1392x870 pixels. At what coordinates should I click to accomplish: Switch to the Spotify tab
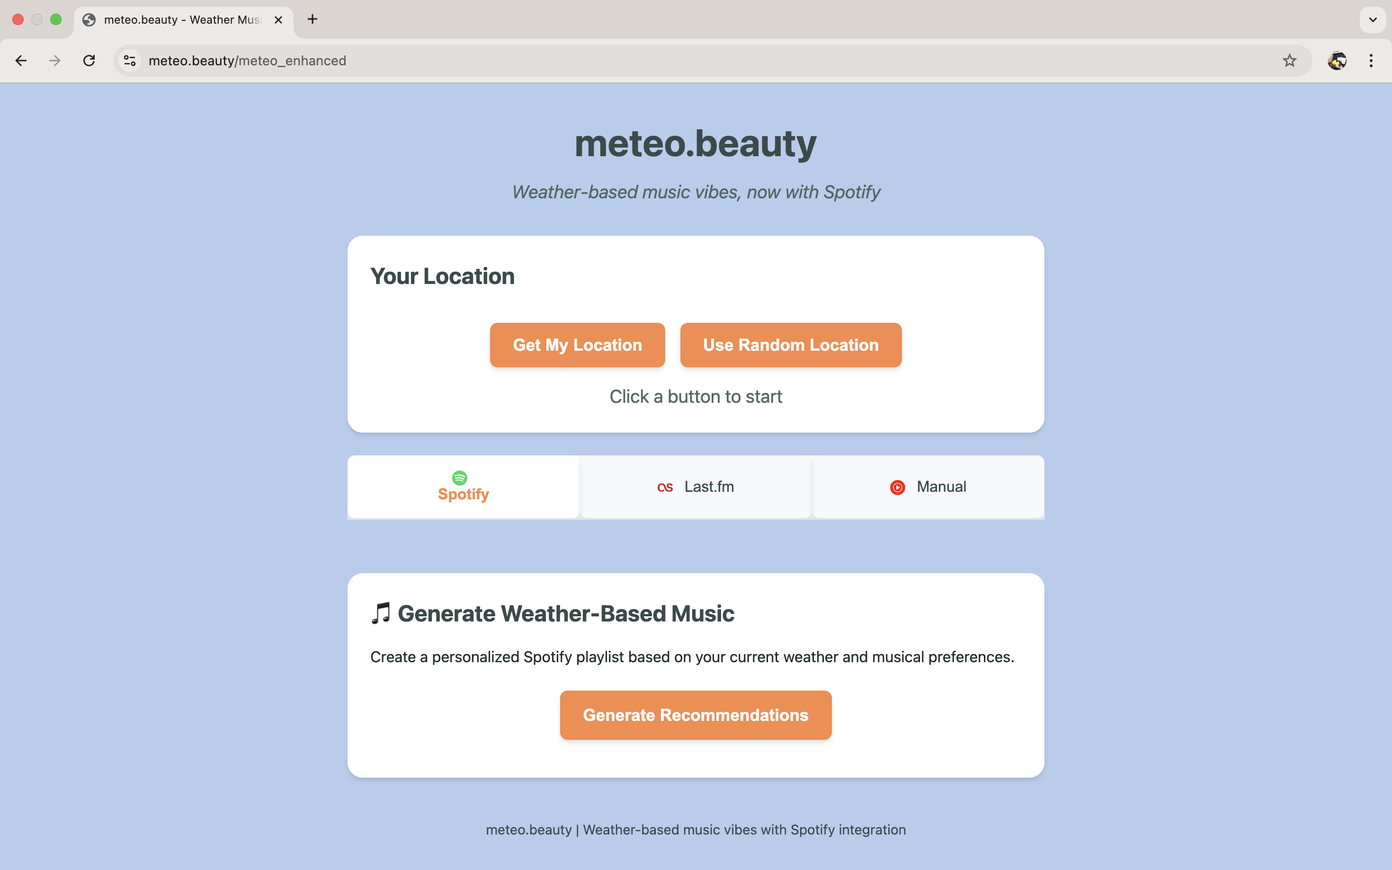pos(463,487)
